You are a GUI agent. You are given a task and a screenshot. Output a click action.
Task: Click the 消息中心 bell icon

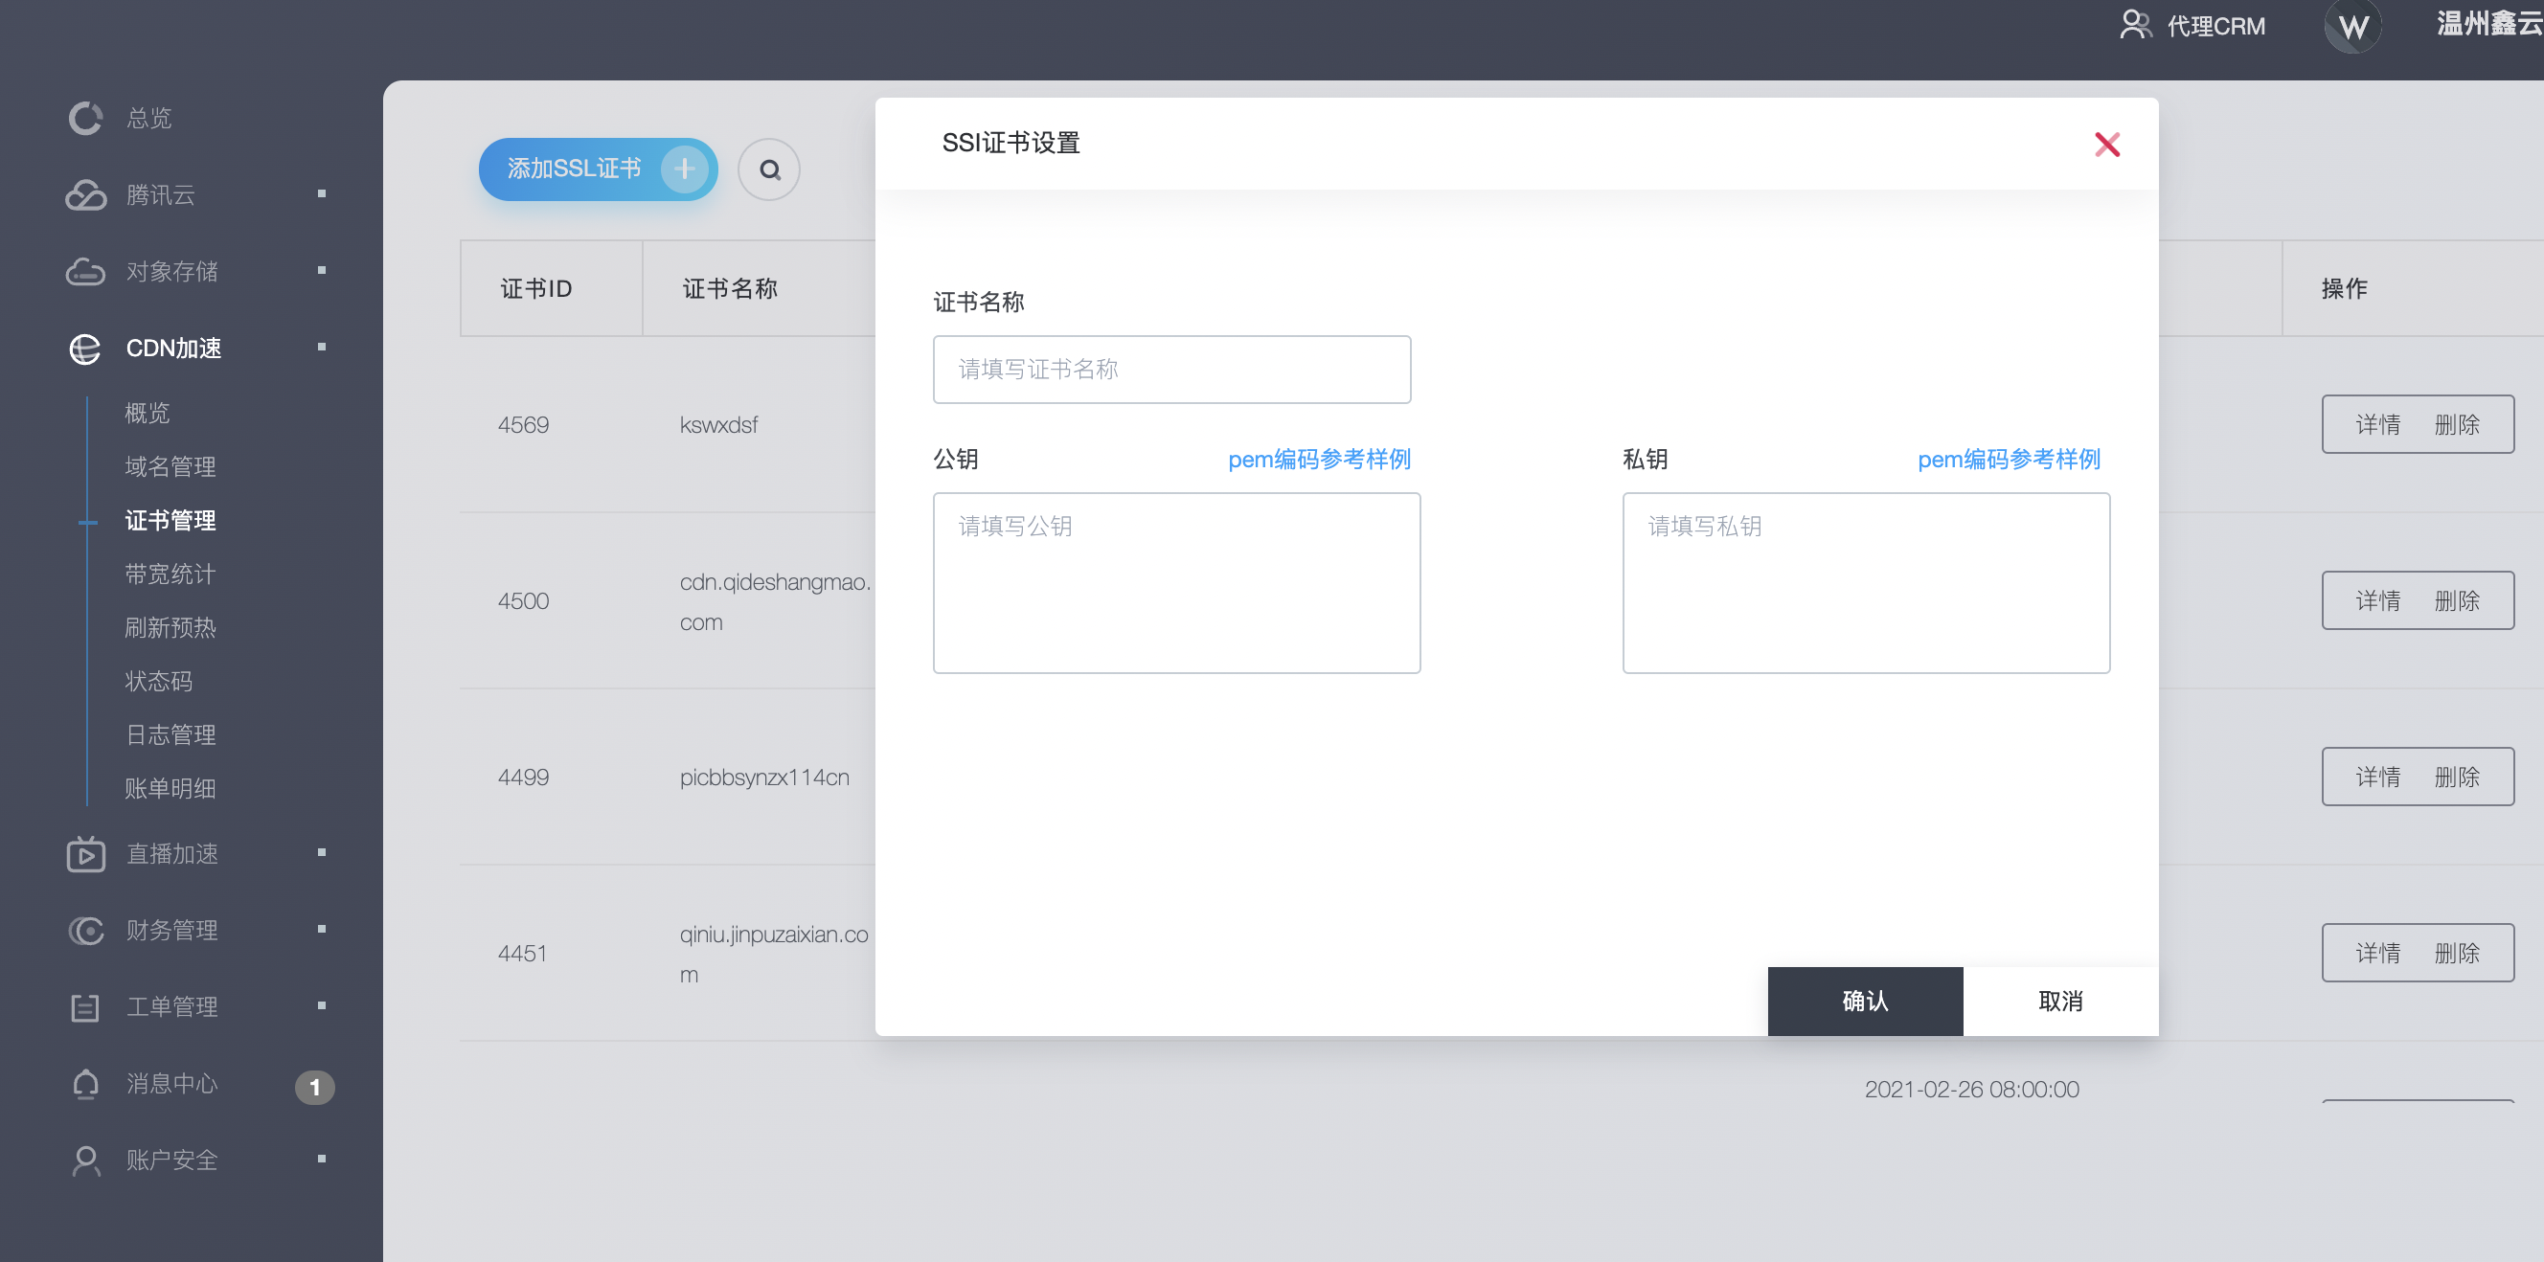86,1084
